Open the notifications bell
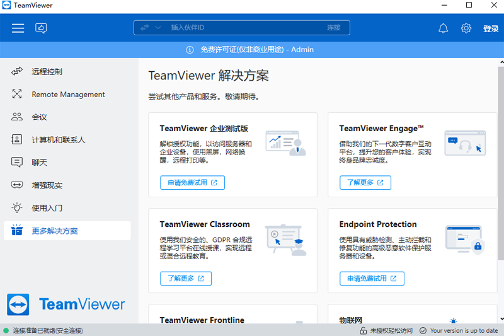 444,28
